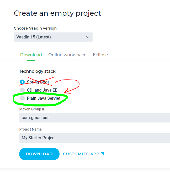
Task: Select the Spring Boot radio button
Action: pyautogui.click(x=22, y=82)
